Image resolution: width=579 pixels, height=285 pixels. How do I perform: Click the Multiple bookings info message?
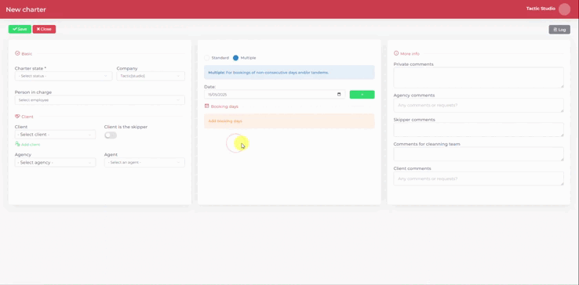coord(289,72)
